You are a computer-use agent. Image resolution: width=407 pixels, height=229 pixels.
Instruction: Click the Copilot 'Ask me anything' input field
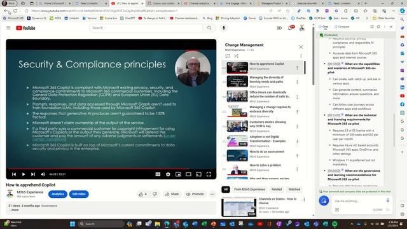(x=359, y=201)
